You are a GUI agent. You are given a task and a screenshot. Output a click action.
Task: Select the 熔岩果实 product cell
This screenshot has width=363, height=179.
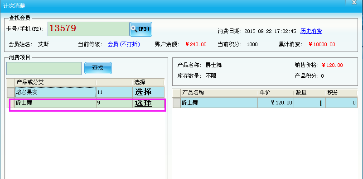coord(55,92)
